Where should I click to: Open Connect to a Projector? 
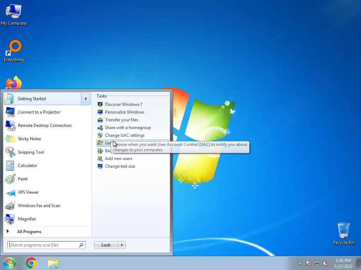[47, 112]
